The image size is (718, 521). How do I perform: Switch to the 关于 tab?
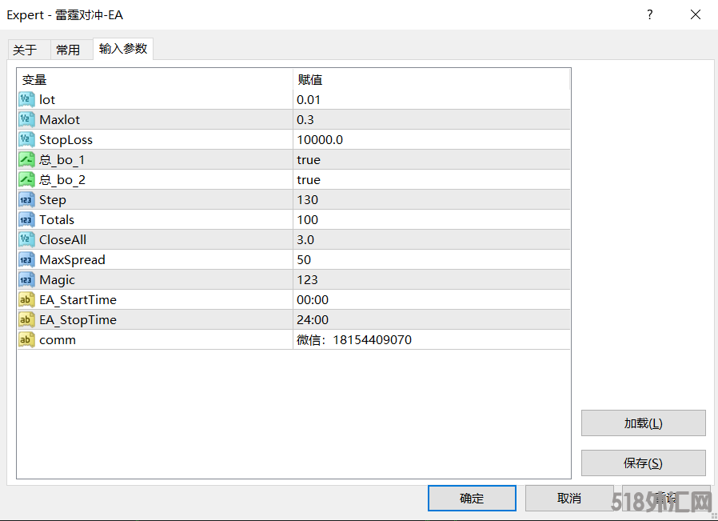pyautogui.click(x=26, y=50)
